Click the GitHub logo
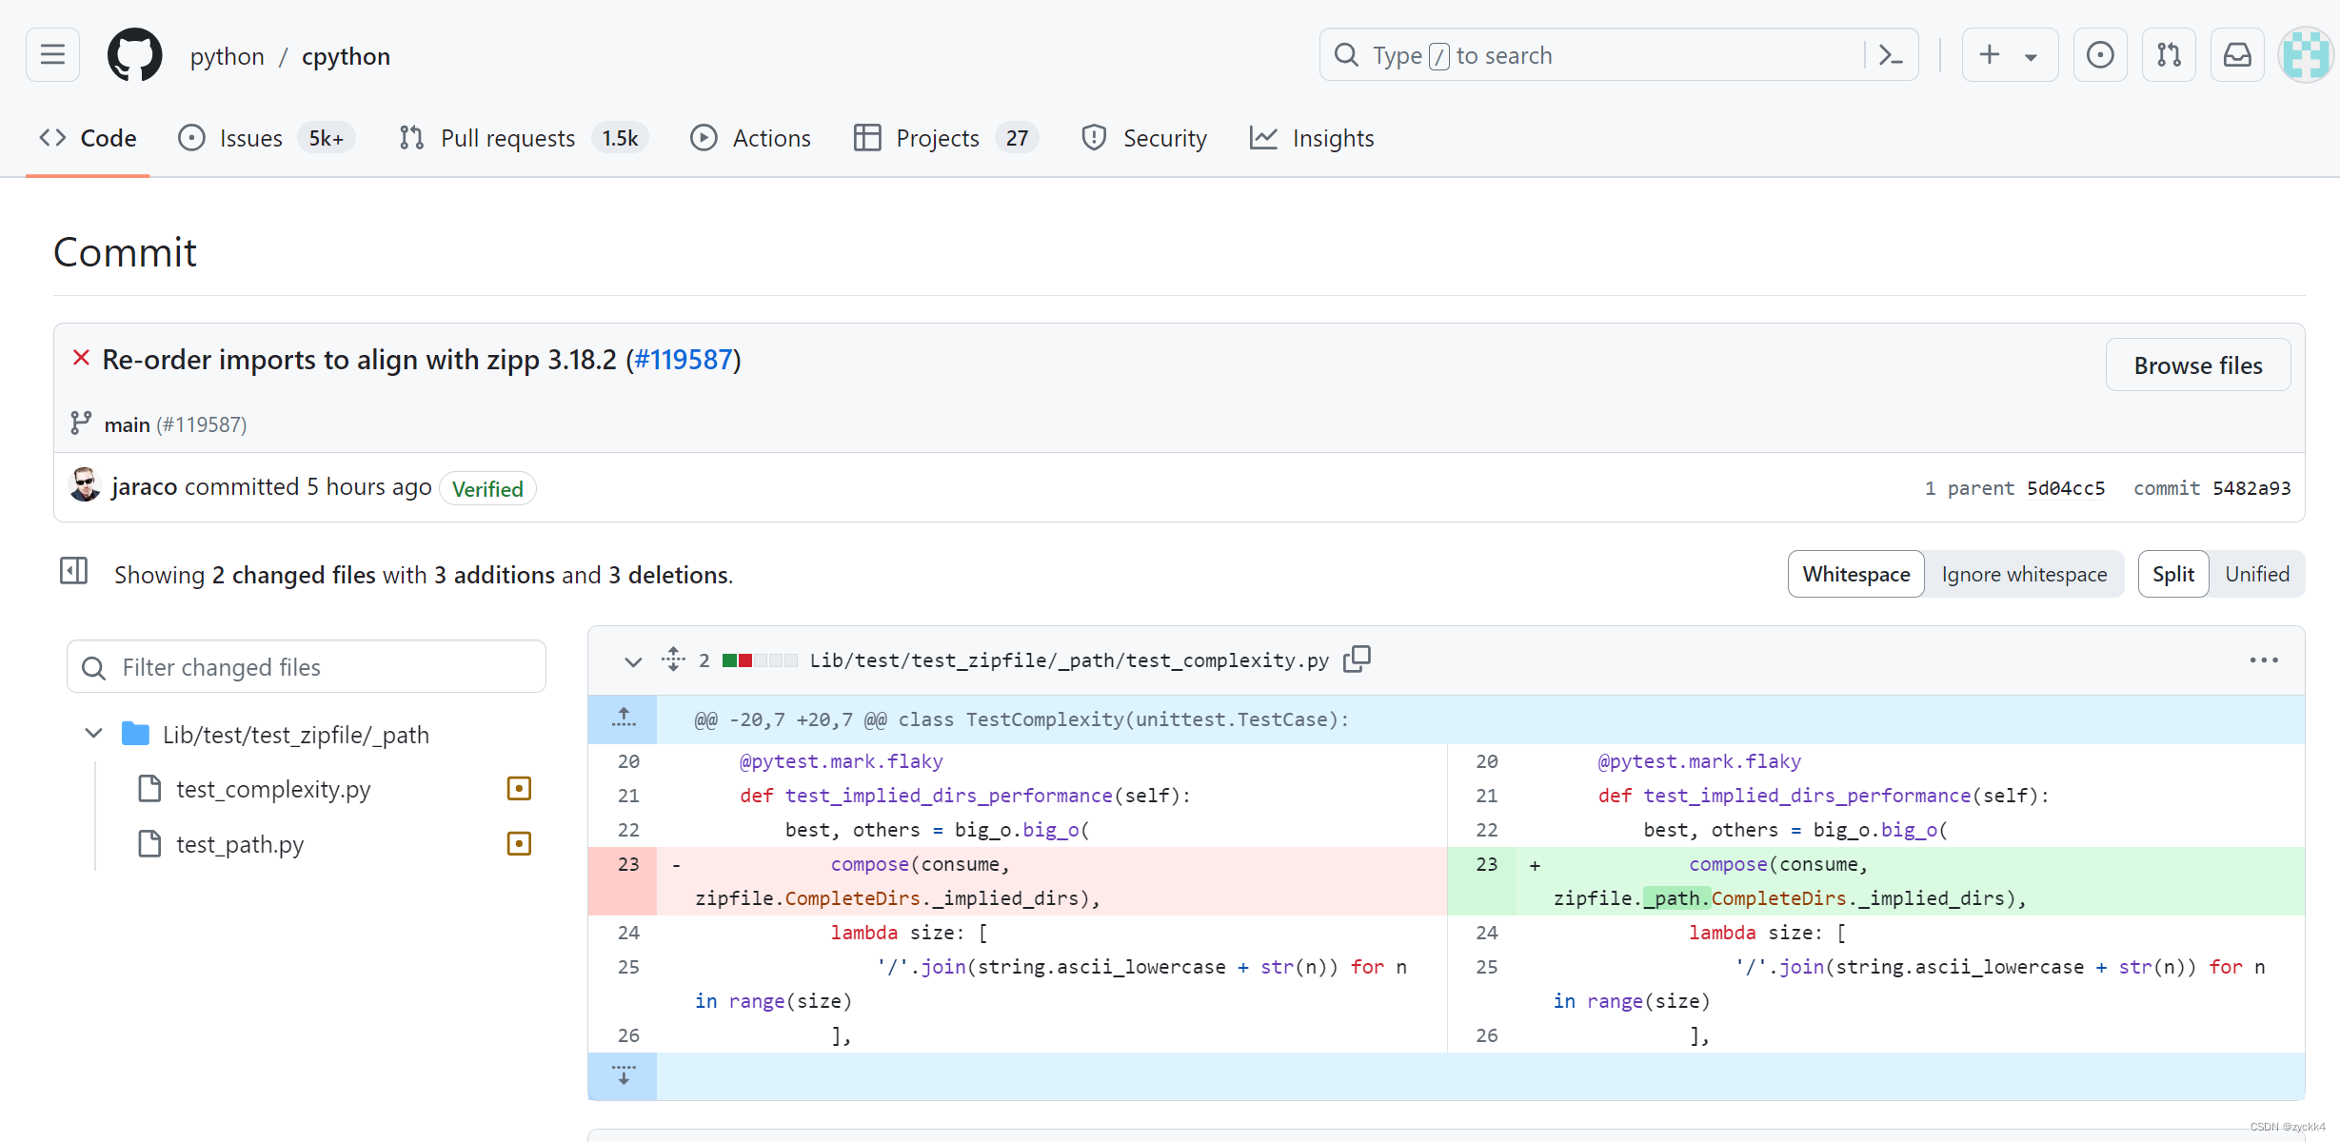This screenshot has width=2340, height=1142. tap(134, 54)
